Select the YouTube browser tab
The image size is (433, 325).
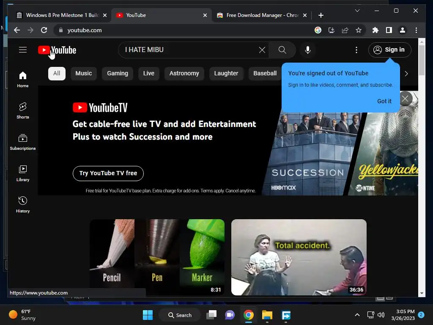point(162,15)
